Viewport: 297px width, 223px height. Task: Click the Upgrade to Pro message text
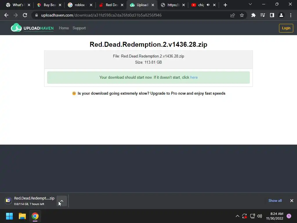pos(151,93)
